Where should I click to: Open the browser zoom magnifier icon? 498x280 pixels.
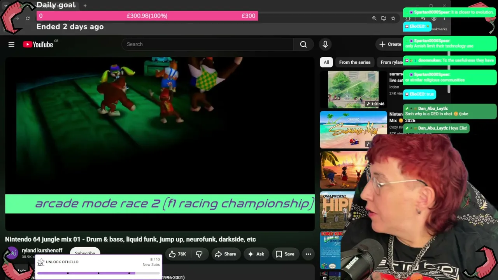coord(374,18)
